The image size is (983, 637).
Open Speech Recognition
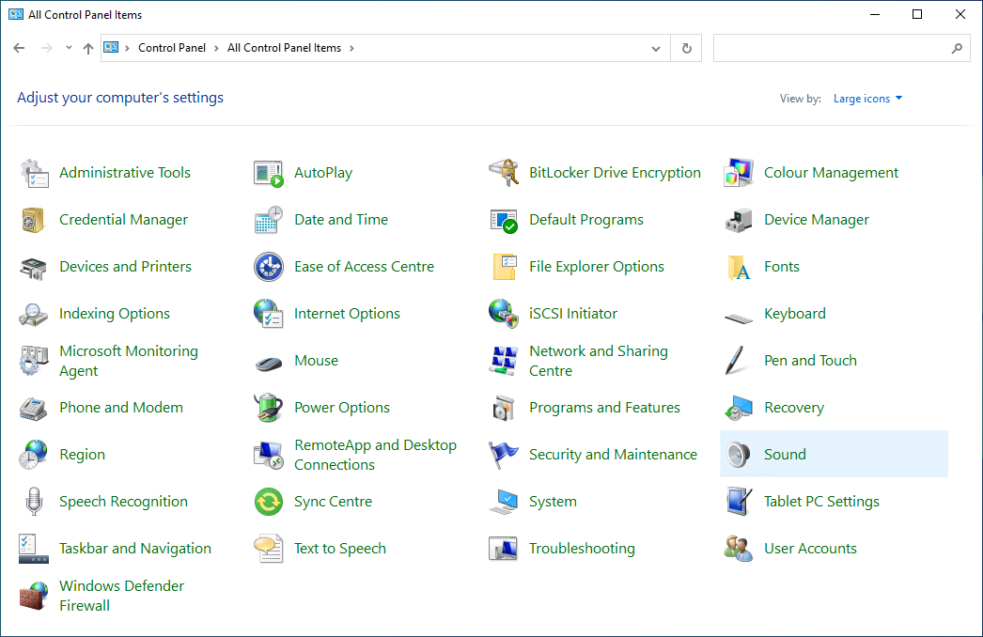click(122, 501)
